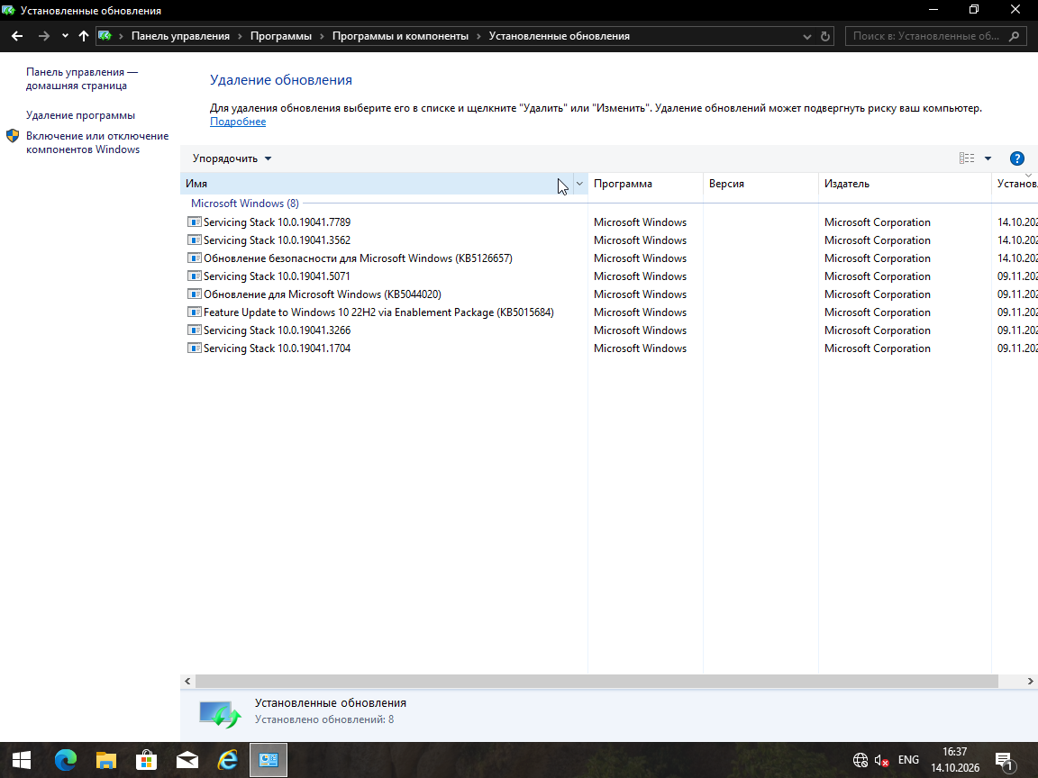
Task: Sort by the Программа column header
Action: click(645, 184)
